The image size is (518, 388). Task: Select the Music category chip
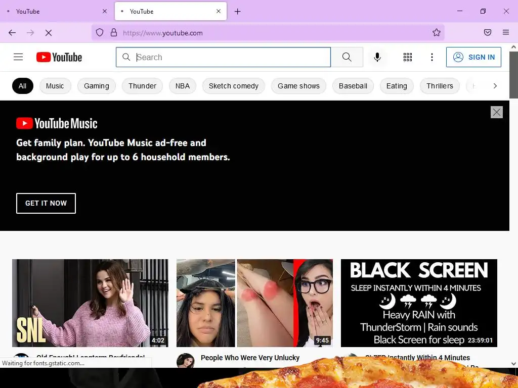pos(55,86)
